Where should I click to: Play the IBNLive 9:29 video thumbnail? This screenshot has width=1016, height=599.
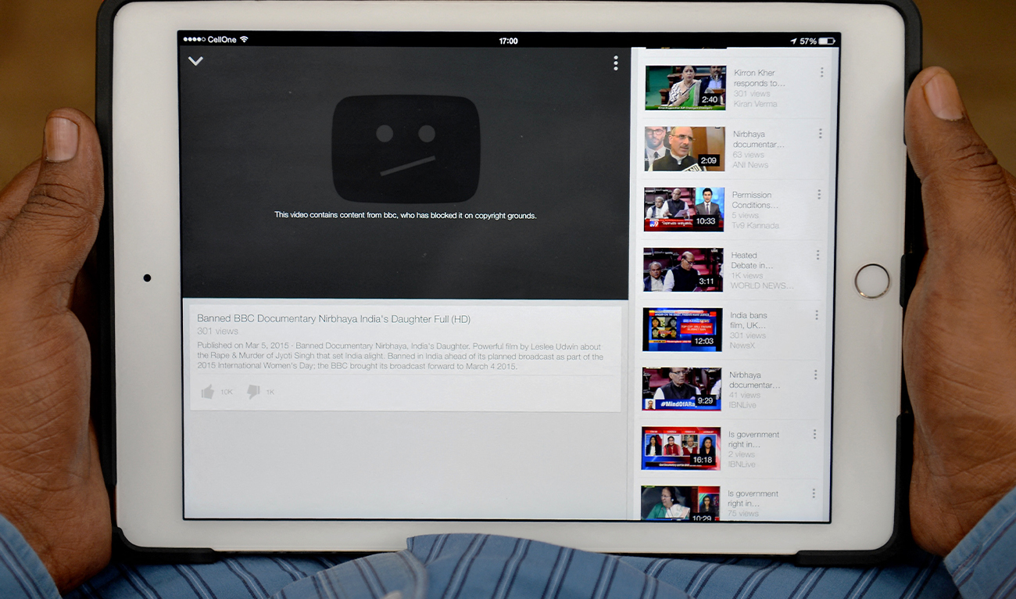click(x=682, y=389)
